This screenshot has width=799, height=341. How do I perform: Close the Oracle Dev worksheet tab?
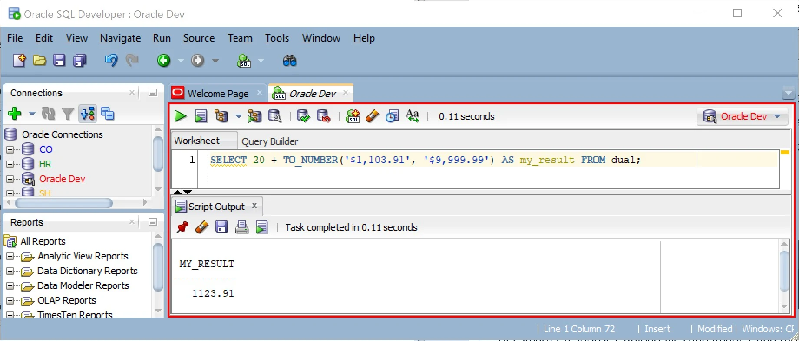pyautogui.click(x=346, y=92)
